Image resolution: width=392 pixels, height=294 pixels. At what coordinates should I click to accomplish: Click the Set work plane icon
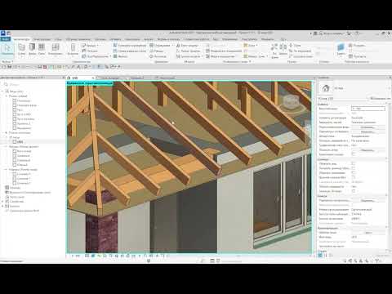(341, 49)
